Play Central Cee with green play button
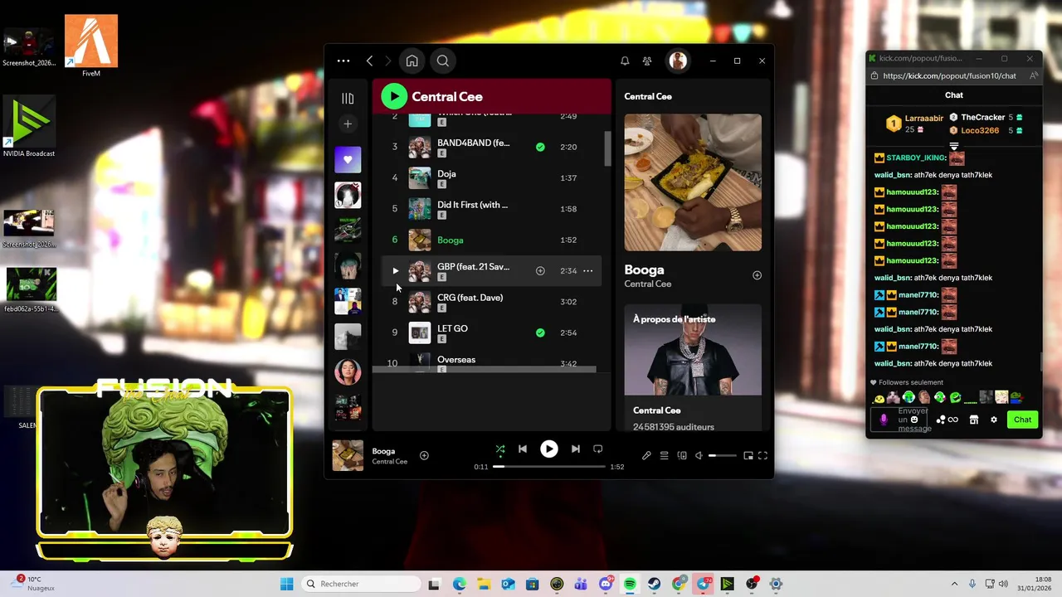The width and height of the screenshot is (1062, 597). tap(394, 96)
